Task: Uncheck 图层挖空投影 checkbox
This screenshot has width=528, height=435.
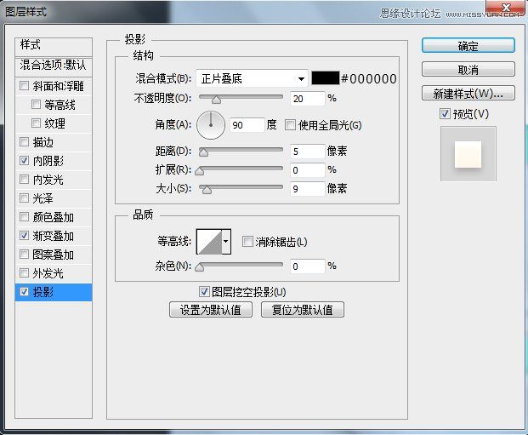Action: coord(204,292)
